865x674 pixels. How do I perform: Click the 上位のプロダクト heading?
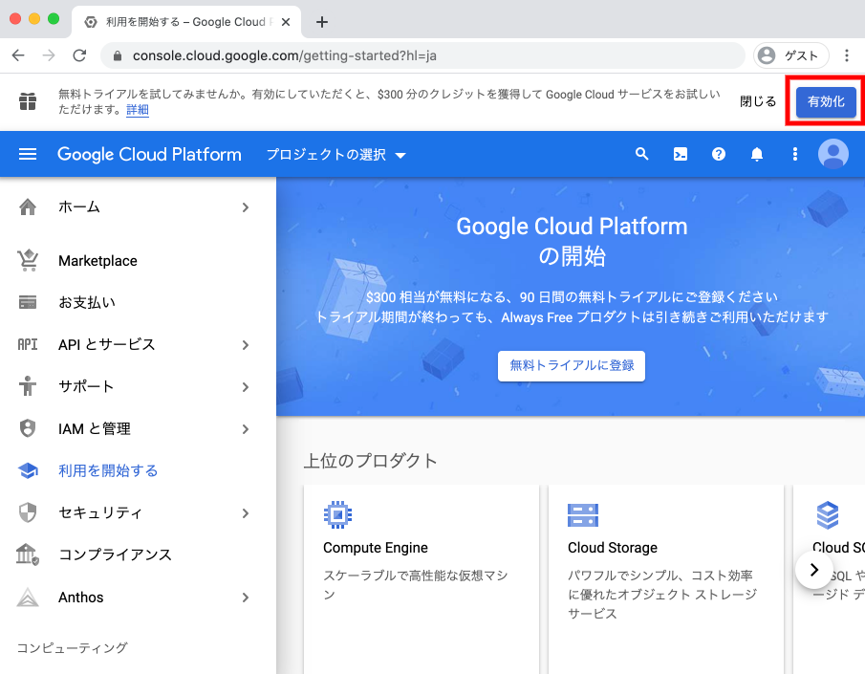[x=370, y=461]
